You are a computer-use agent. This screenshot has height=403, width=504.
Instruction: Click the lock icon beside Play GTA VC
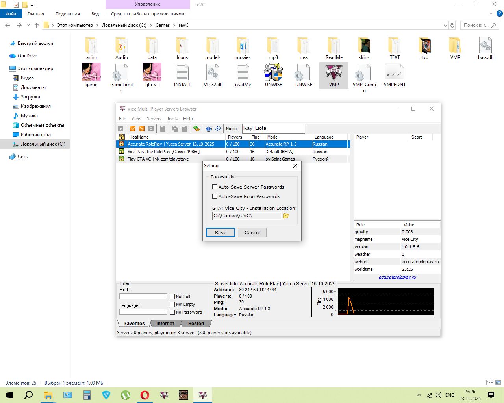[122, 159]
